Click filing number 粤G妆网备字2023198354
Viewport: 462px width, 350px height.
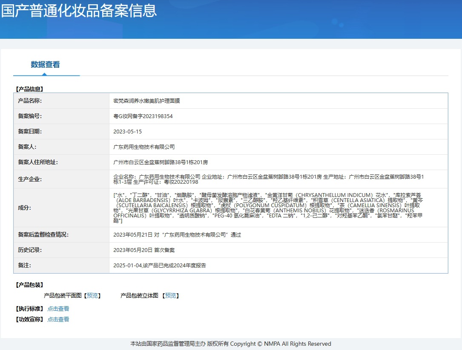tap(143, 116)
